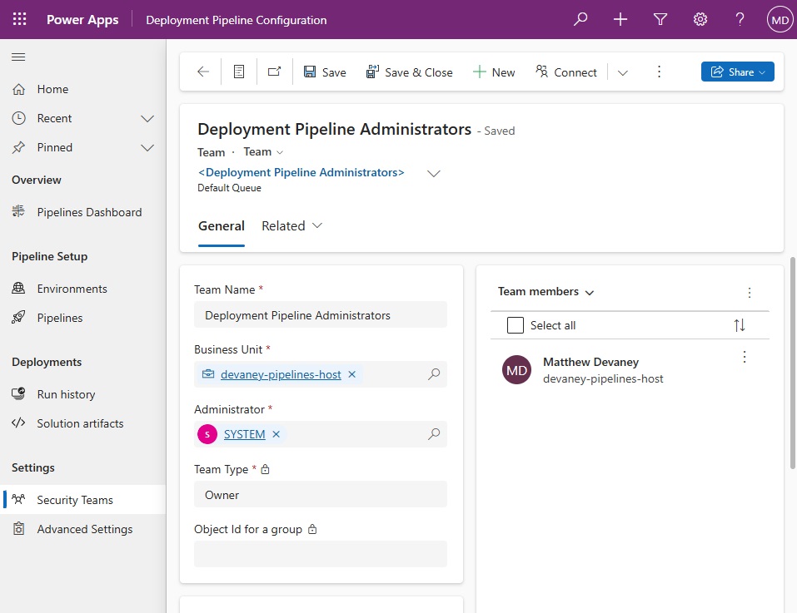This screenshot has height=613, width=797.
Task: Click the <Deployment Pipeline Administrators> queue link
Action: pyautogui.click(x=301, y=172)
